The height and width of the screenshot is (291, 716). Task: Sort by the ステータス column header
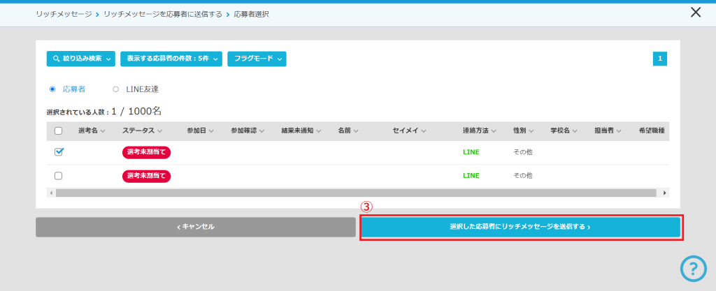tap(142, 130)
